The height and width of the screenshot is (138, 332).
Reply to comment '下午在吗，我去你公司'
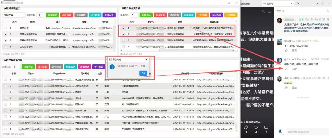[294, 51]
